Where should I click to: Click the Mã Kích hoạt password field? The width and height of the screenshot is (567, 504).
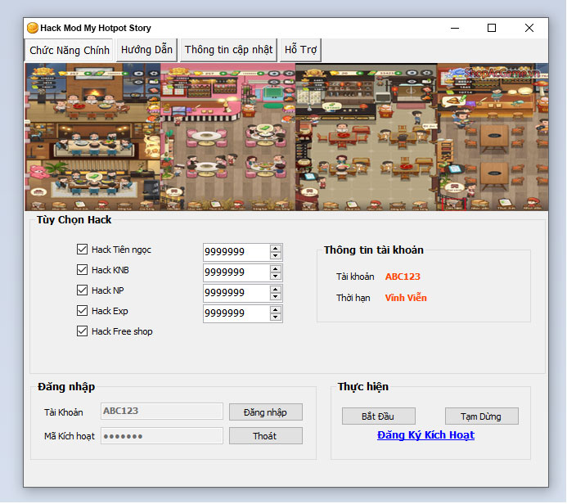[x=161, y=436]
